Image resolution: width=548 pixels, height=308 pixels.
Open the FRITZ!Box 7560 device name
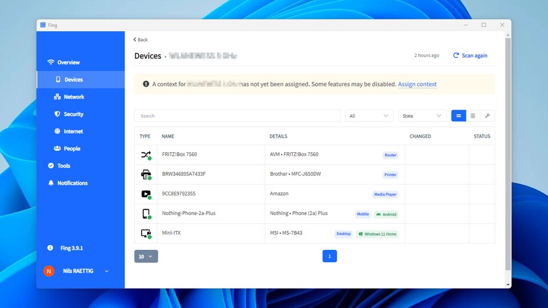179,154
